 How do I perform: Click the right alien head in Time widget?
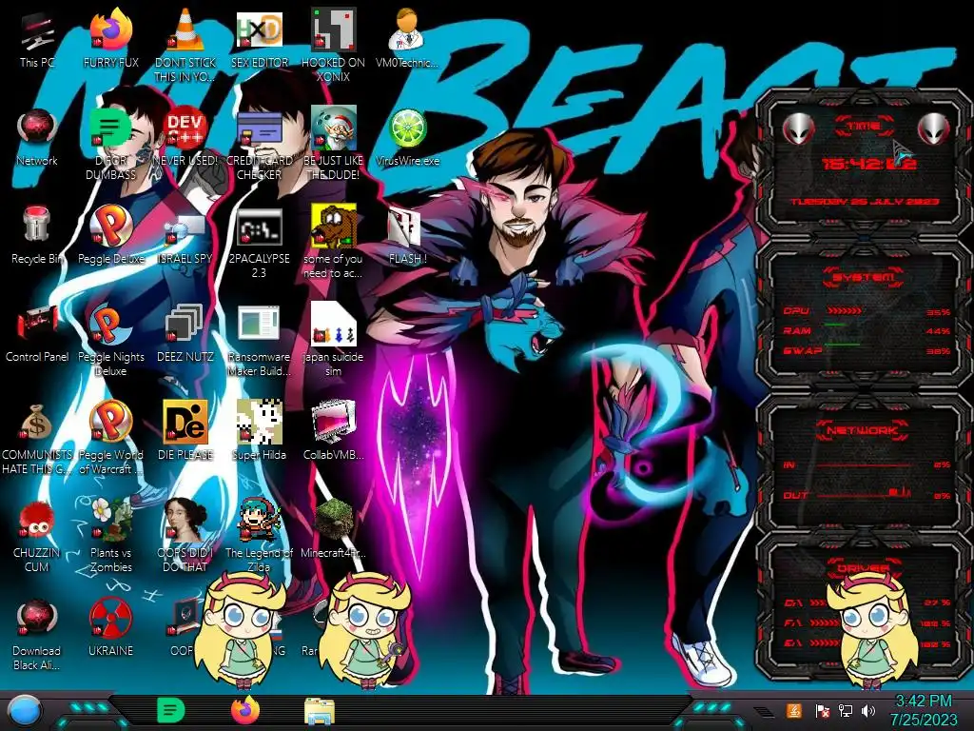pos(933,128)
